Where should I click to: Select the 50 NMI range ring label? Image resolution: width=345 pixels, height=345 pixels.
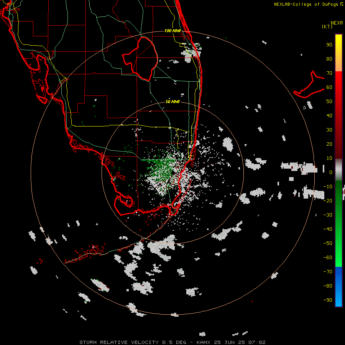172,102
